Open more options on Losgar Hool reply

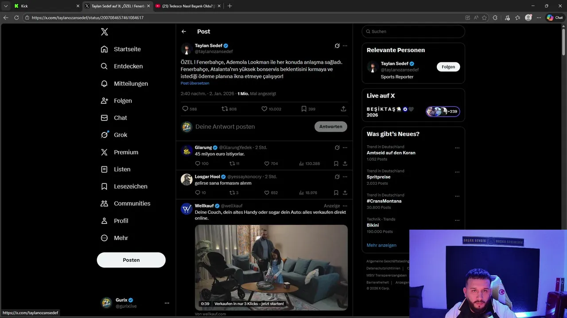coord(345,177)
